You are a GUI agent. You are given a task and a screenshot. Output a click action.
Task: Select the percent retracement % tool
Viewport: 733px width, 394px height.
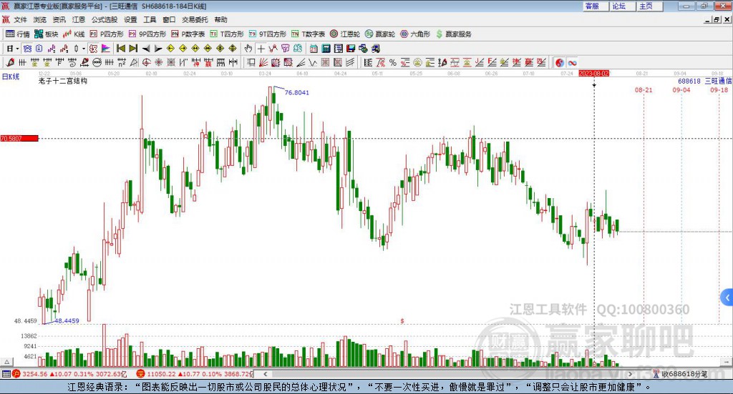coord(393,62)
